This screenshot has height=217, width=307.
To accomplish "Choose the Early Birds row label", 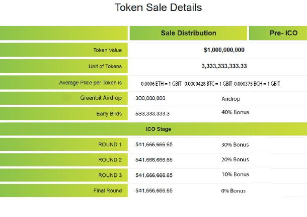I will point(109,114).
